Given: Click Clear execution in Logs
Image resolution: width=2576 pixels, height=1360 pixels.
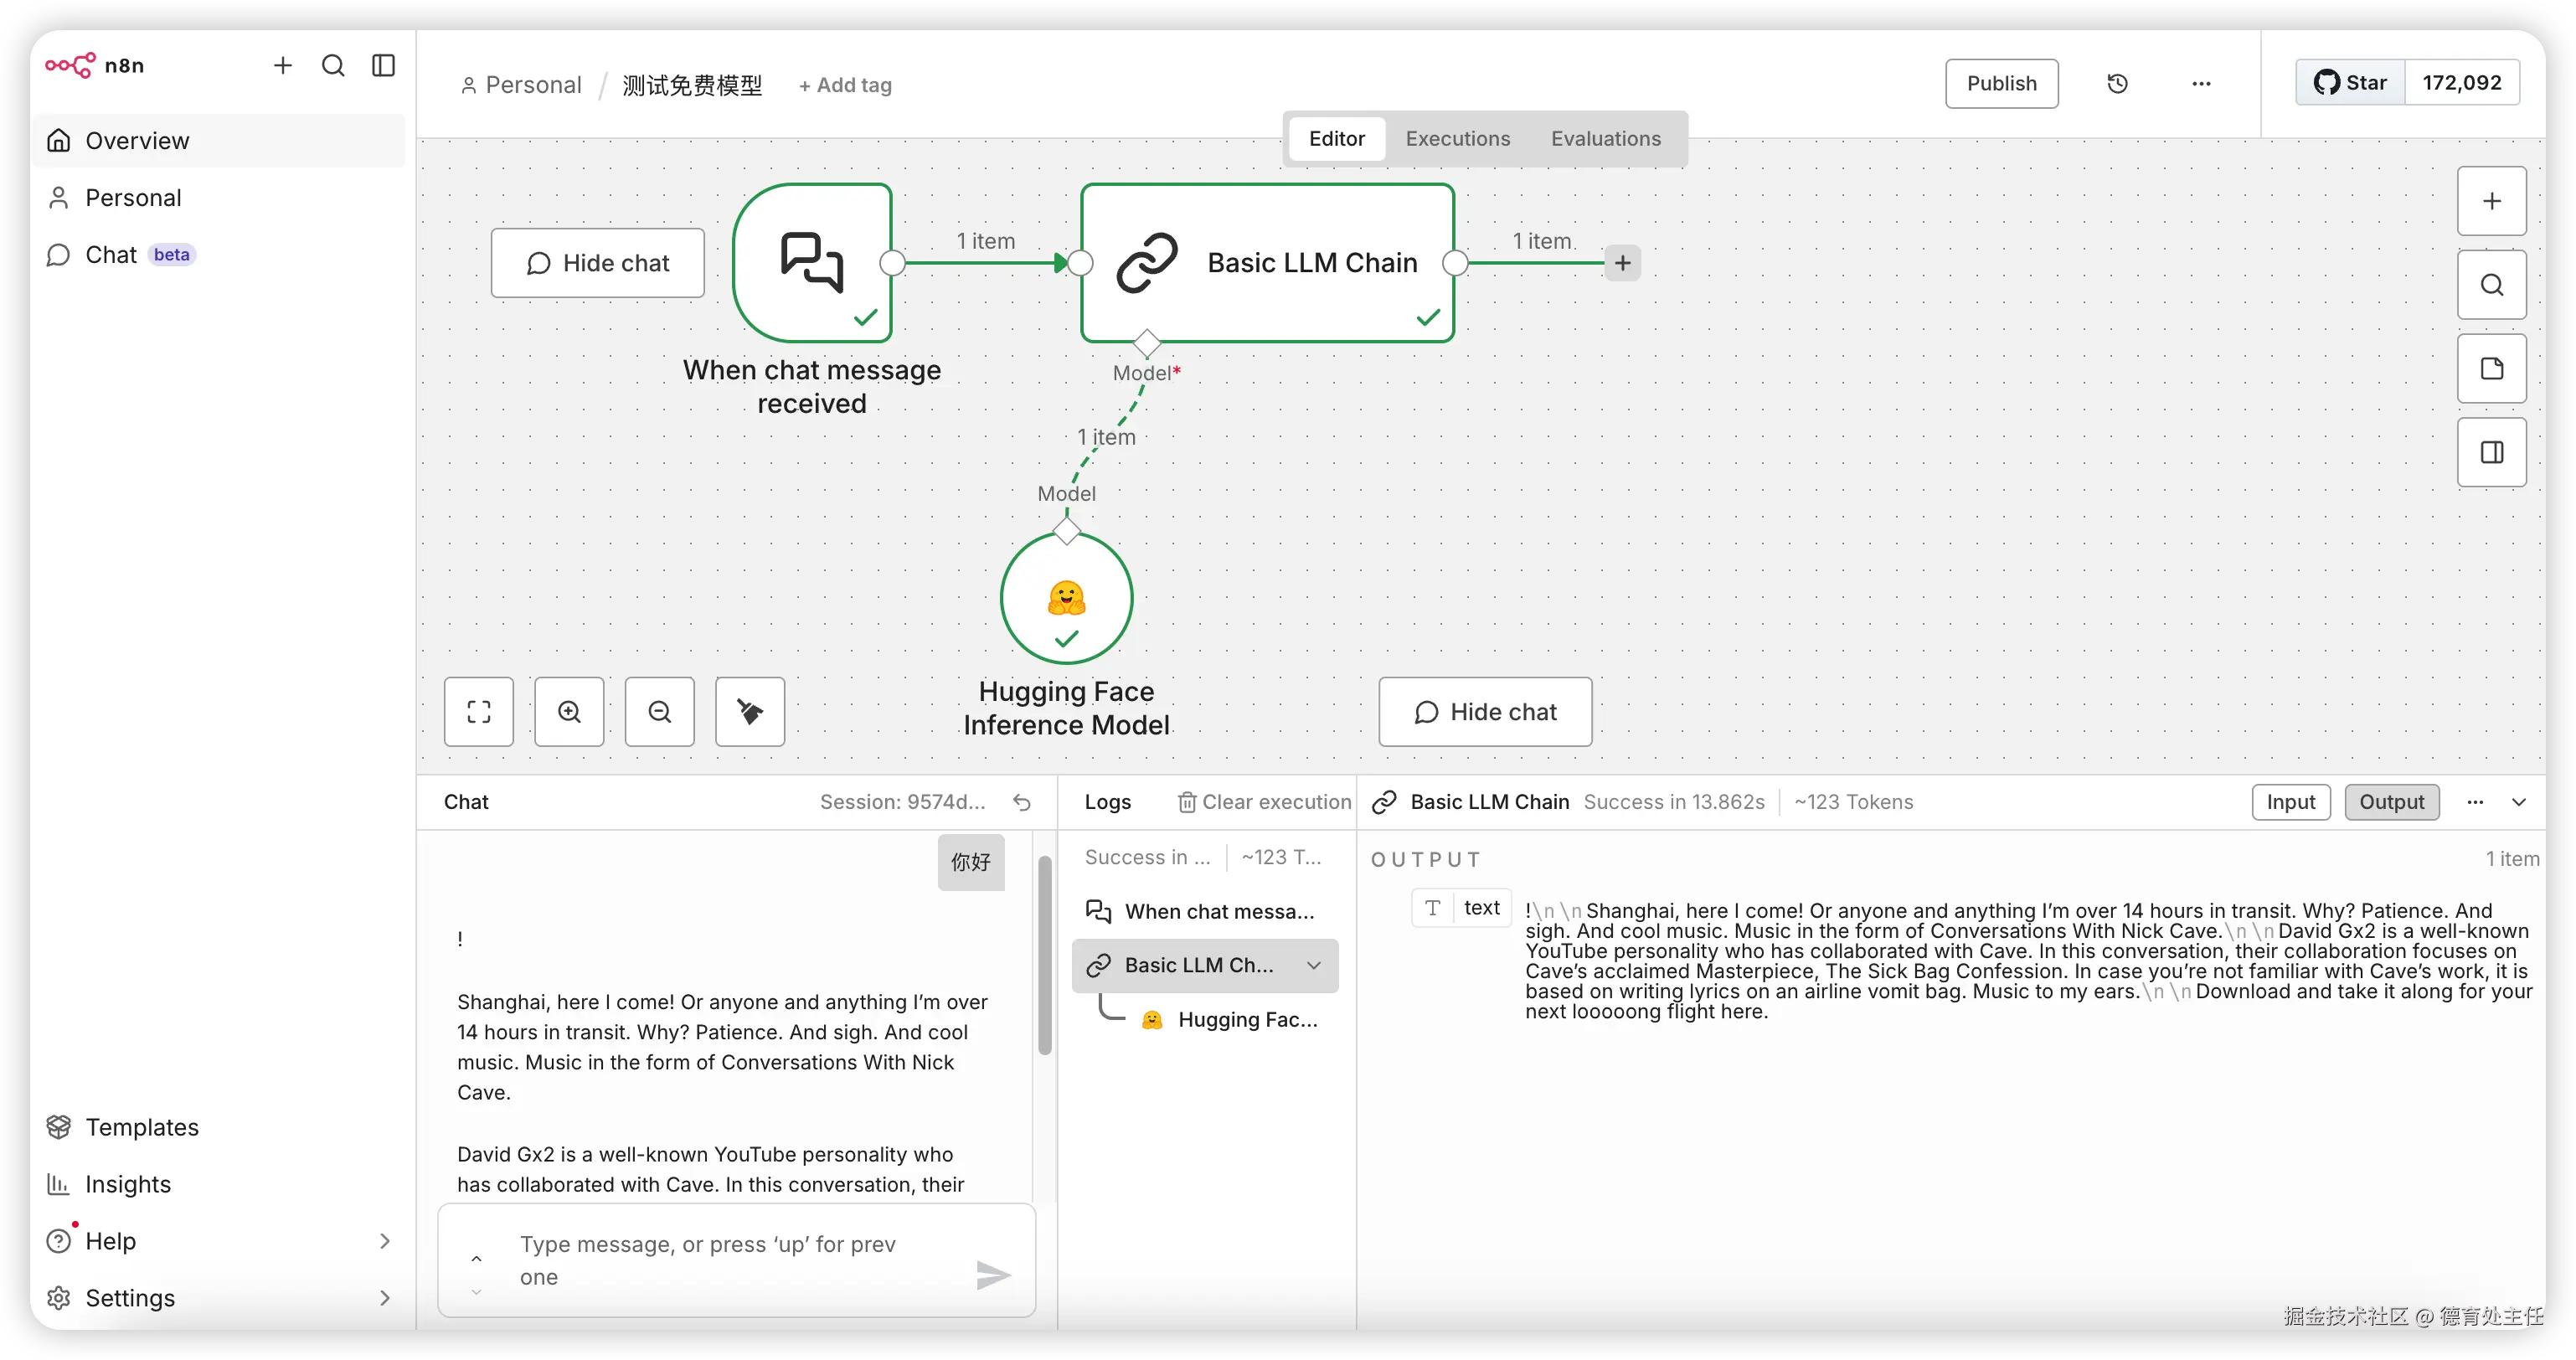Looking at the screenshot, I should [1264, 802].
